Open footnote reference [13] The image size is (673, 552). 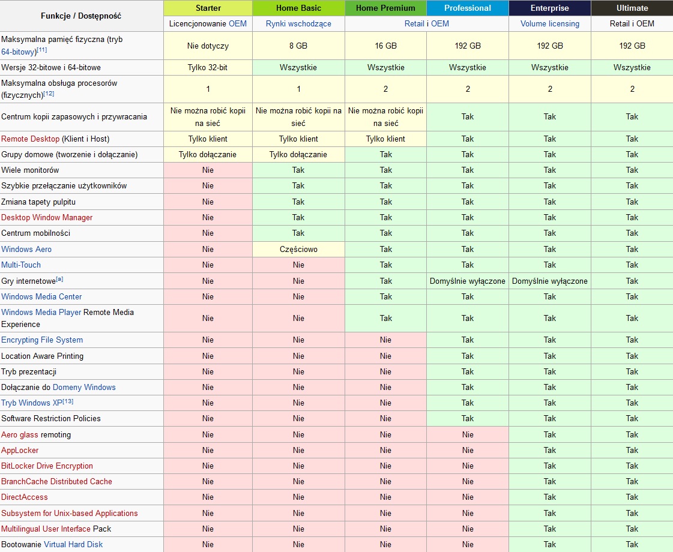tap(68, 401)
